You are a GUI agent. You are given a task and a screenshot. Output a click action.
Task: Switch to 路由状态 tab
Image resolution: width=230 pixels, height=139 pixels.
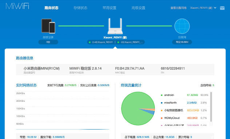coord(51,8)
